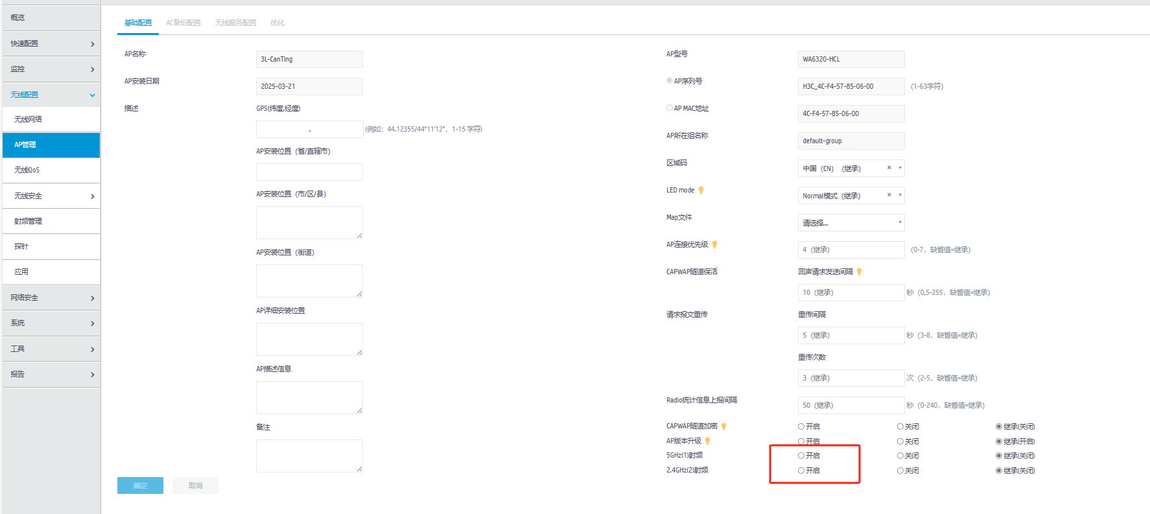Open the LED mode dropdown
The height and width of the screenshot is (514, 1150).
pyautogui.click(x=851, y=196)
